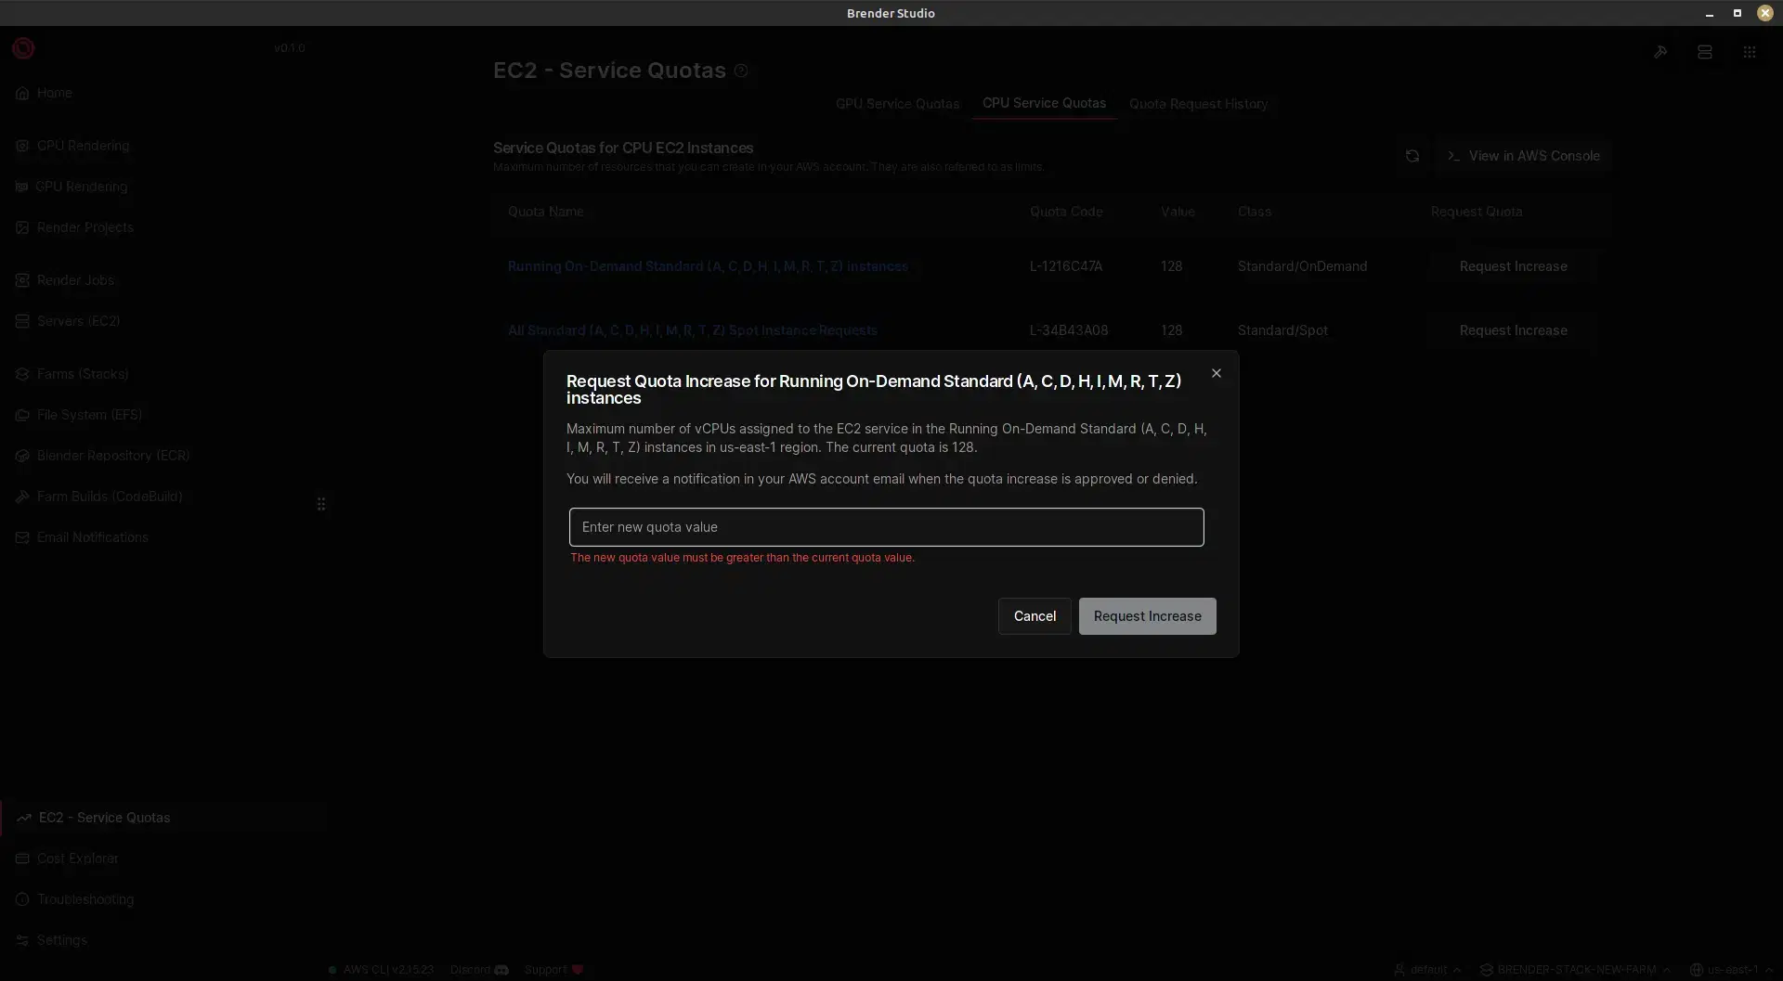Open the BRENDER-STACK-NEW-FARM stack dropdown
This screenshot has width=1783, height=981.
pos(1575,969)
